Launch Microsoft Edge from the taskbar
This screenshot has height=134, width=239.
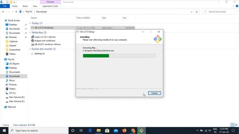(90, 131)
